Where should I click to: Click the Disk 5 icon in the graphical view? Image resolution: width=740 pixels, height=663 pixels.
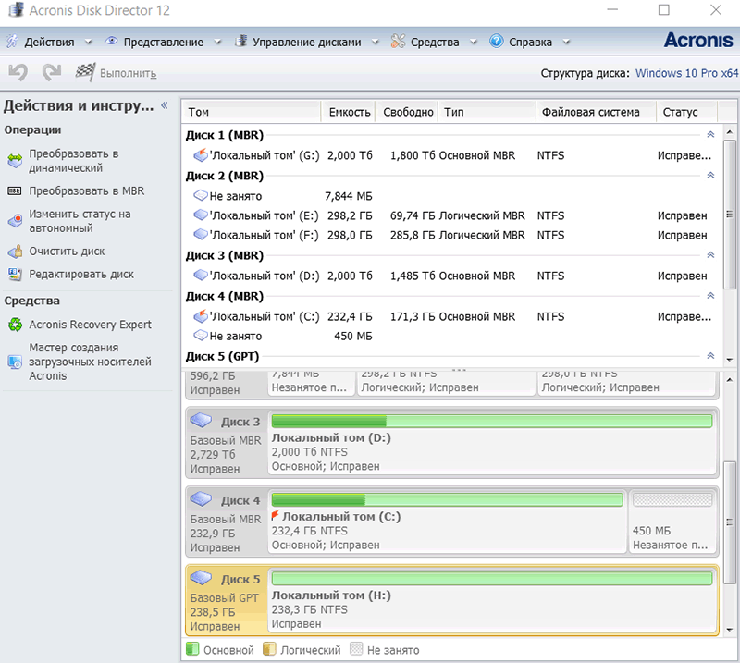201,578
